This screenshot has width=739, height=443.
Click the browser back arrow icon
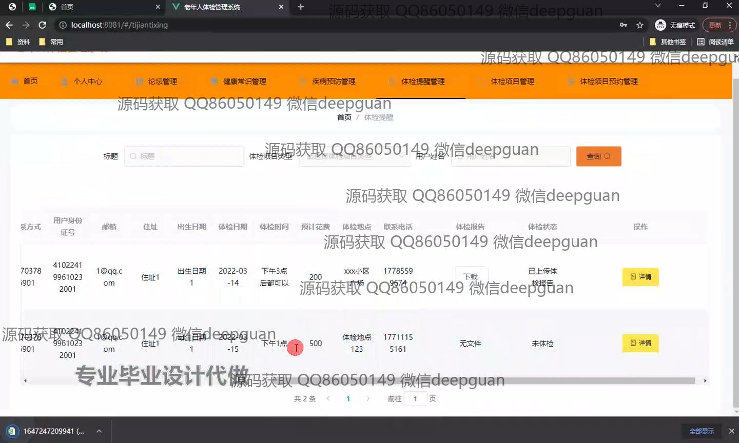click(9, 25)
